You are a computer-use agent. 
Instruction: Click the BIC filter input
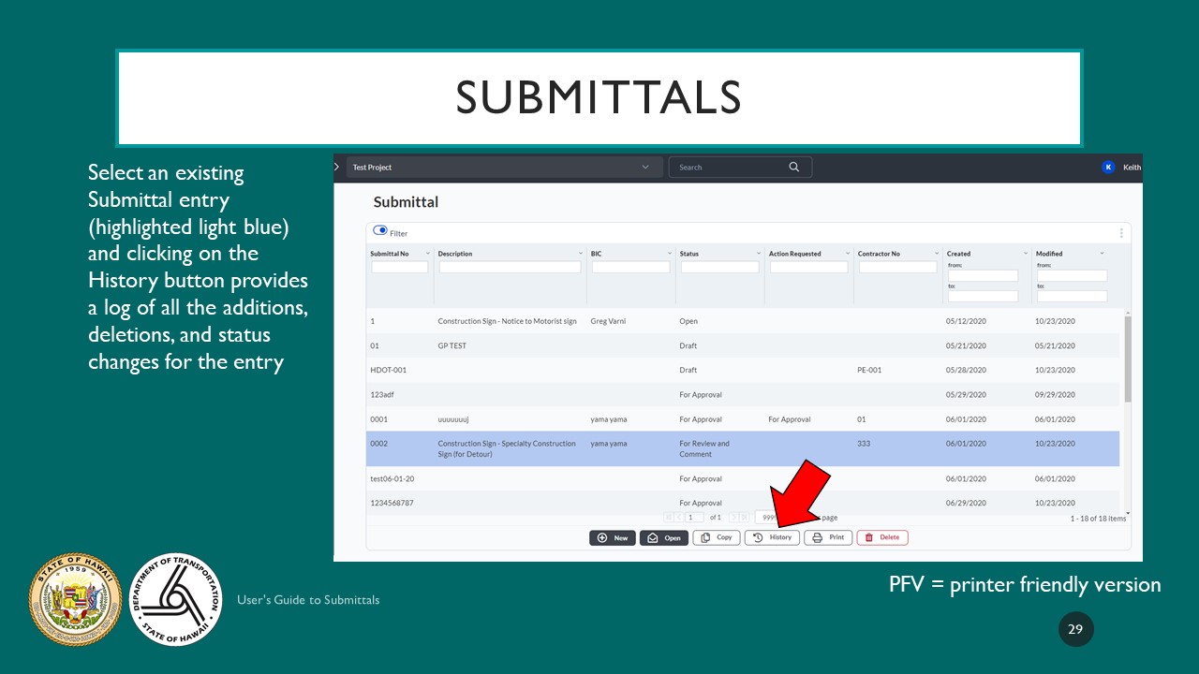631,267
